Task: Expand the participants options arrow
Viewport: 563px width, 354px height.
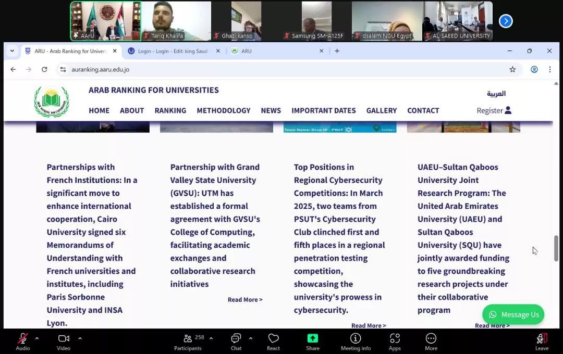Action: coord(211,338)
